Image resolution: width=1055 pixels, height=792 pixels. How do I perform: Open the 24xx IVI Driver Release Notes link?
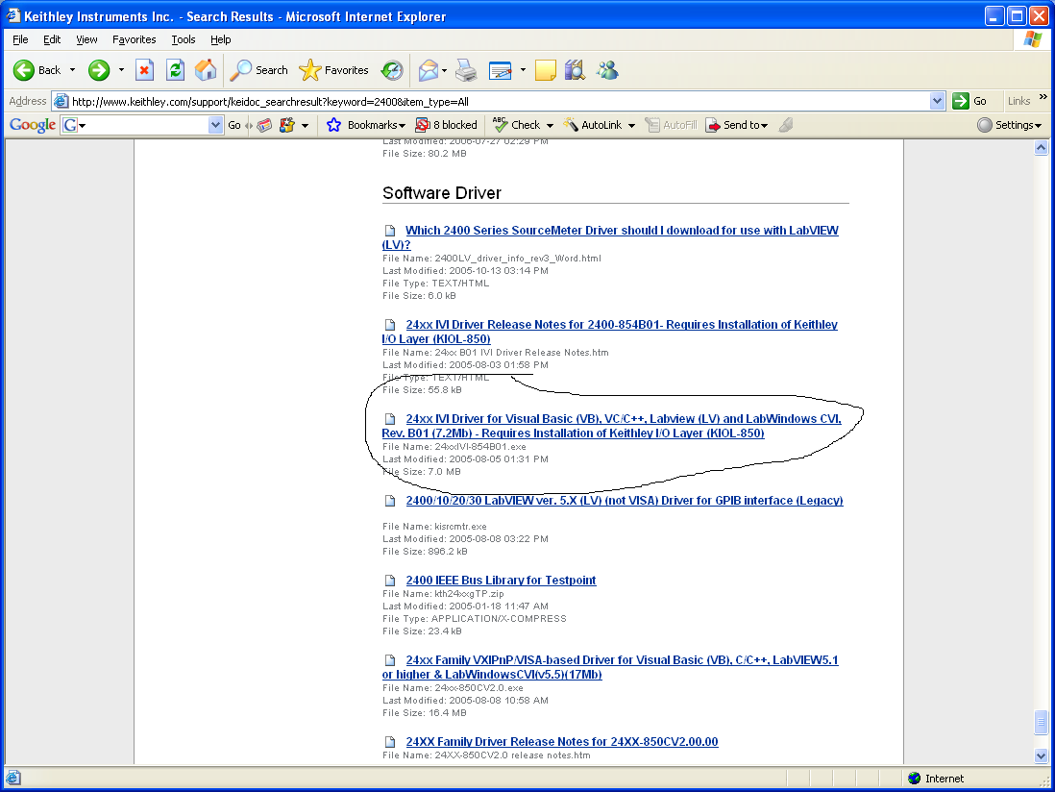click(x=621, y=325)
